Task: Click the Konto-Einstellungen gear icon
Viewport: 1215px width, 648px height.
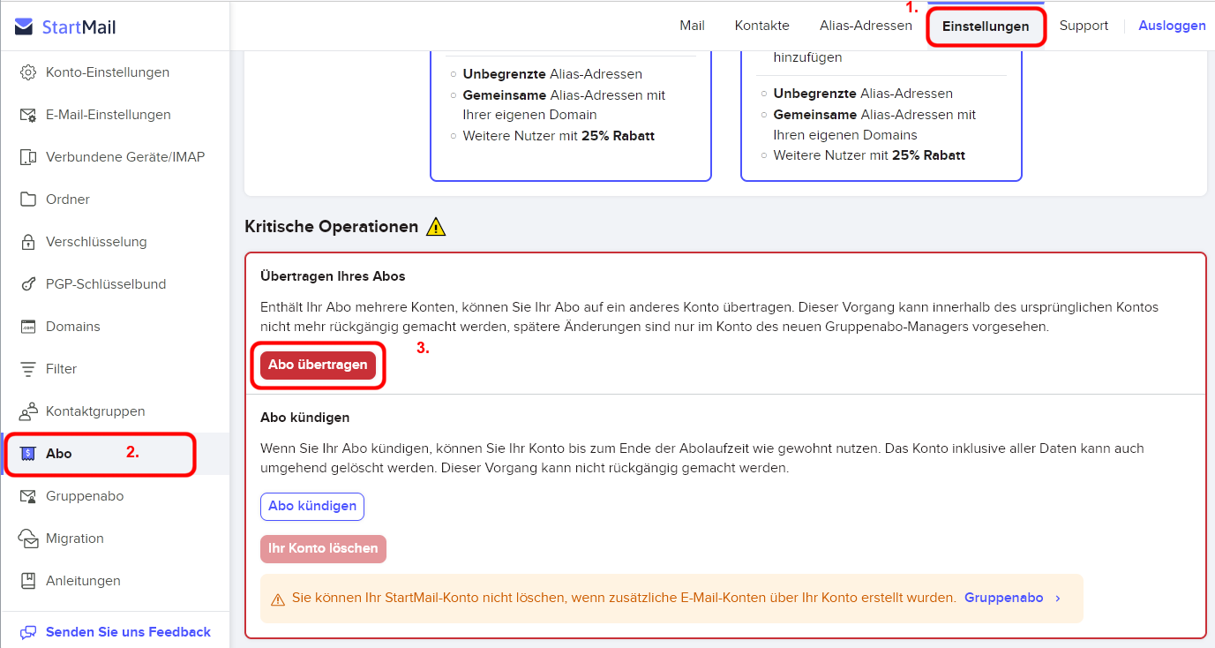Action: [28, 72]
